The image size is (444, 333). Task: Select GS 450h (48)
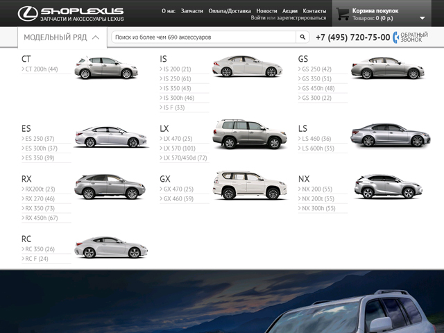(318, 88)
